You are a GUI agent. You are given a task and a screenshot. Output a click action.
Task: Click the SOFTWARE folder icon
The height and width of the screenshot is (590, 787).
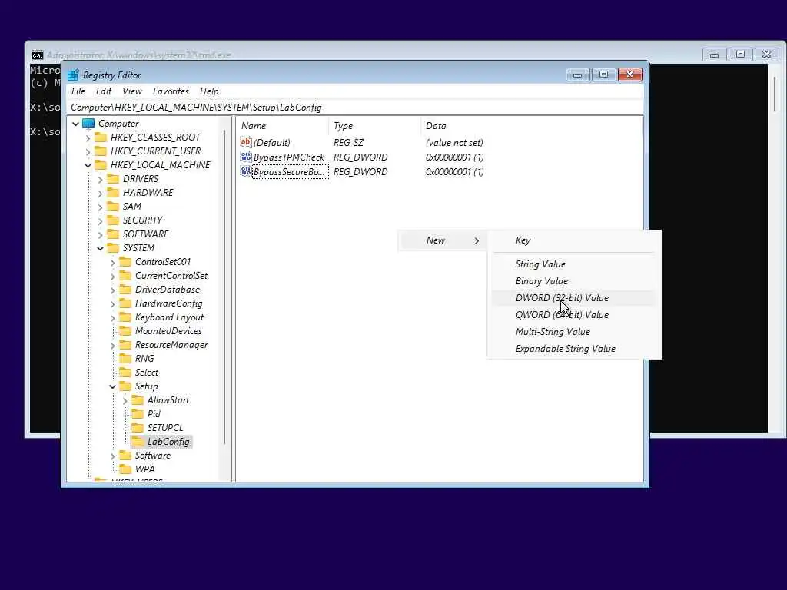114,234
